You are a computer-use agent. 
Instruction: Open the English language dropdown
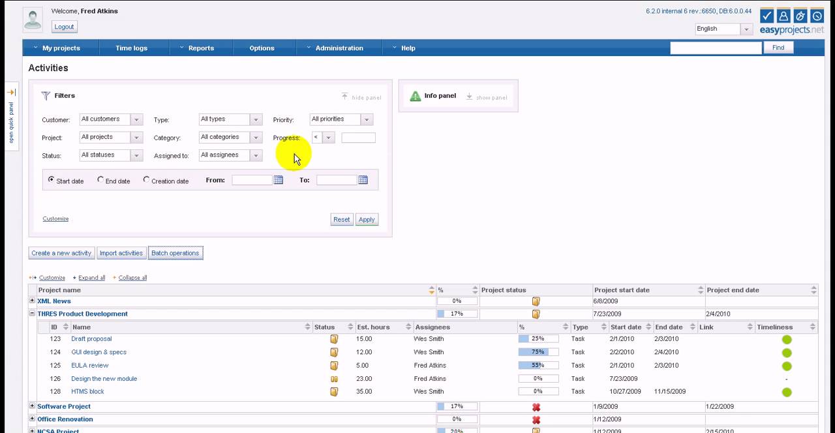pos(746,29)
